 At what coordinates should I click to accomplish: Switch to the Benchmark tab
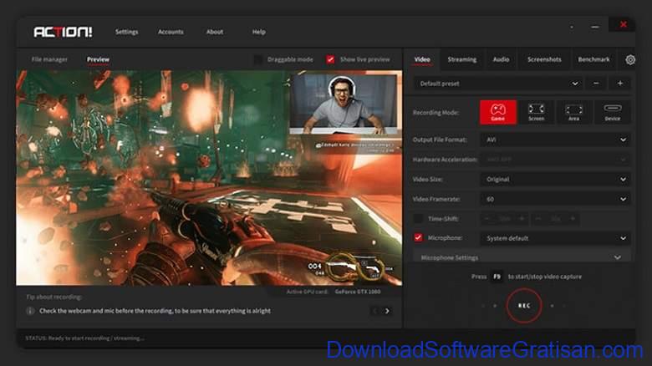click(x=593, y=59)
